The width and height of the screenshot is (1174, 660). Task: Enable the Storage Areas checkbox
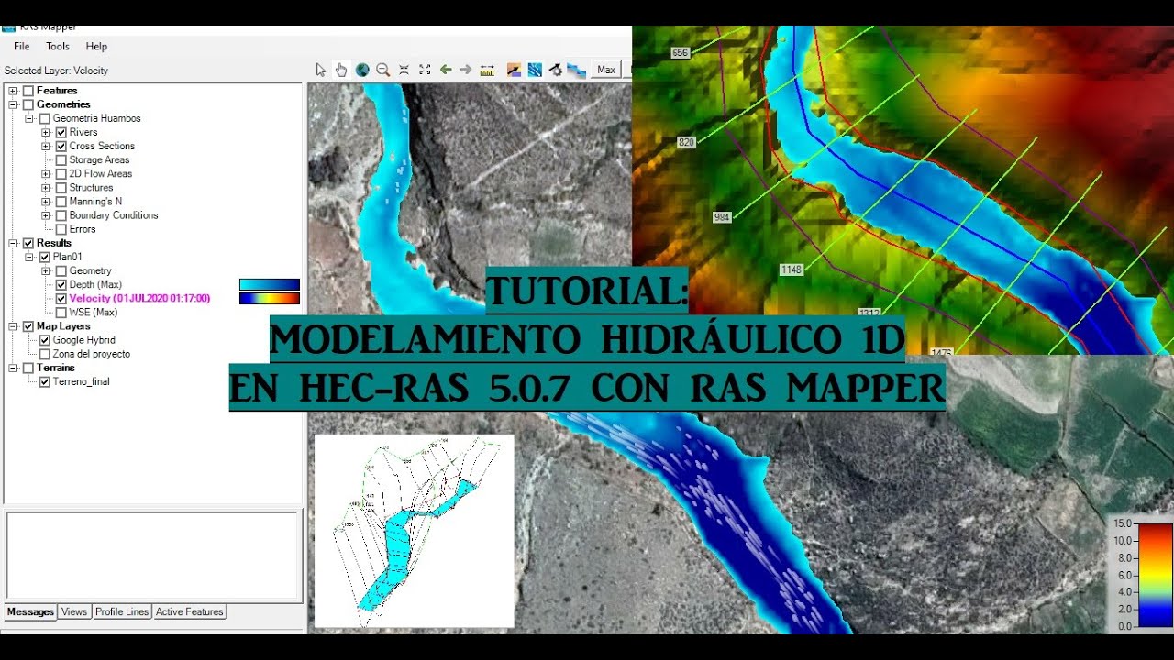61,159
